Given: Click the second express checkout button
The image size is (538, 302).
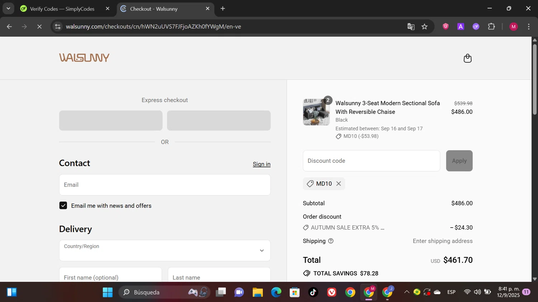Looking at the screenshot, I should pyautogui.click(x=219, y=121).
